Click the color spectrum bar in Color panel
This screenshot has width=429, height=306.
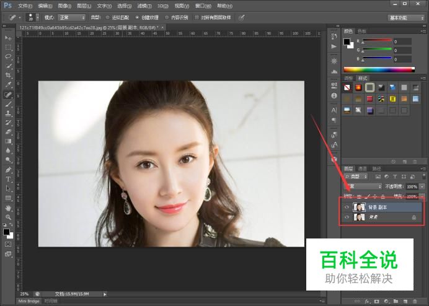379,69
